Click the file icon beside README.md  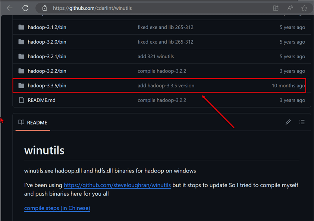point(21,100)
